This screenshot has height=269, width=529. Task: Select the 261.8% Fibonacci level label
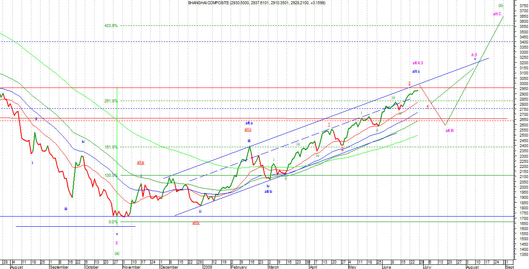[x=111, y=101]
